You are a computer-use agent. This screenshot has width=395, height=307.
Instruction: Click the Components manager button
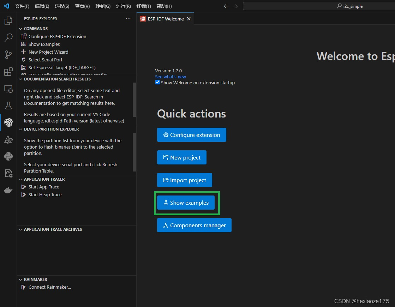pyautogui.click(x=194, y=225)
